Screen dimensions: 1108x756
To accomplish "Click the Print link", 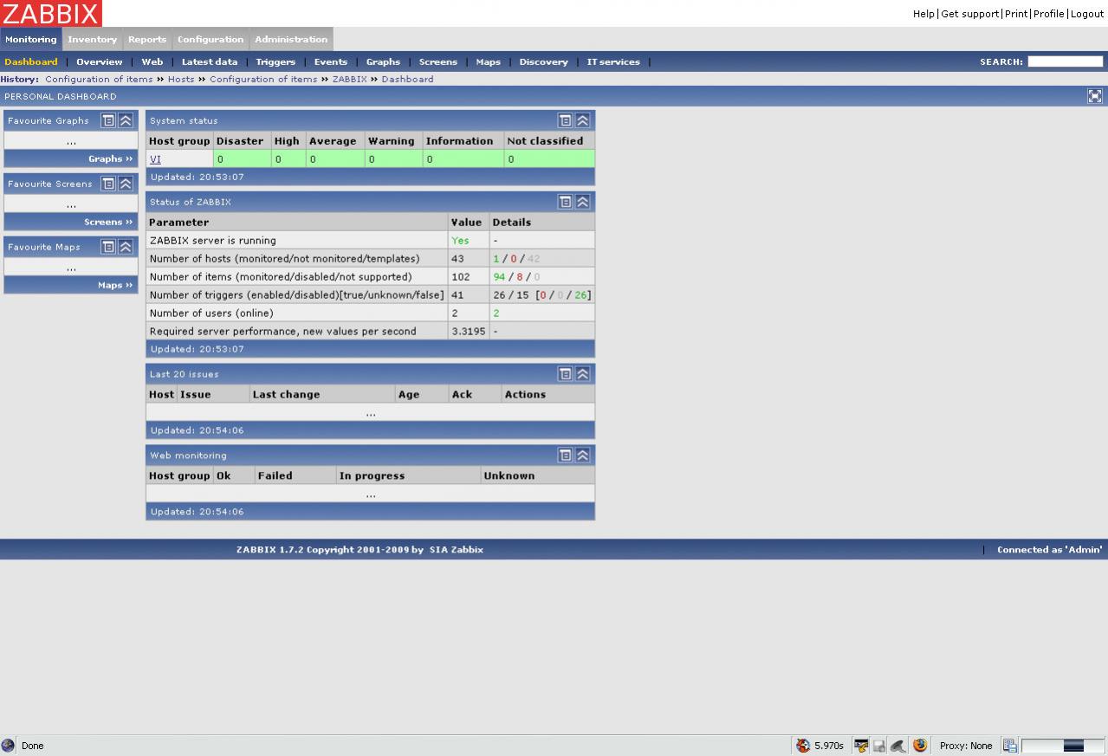I will (x=1016, y=14).
